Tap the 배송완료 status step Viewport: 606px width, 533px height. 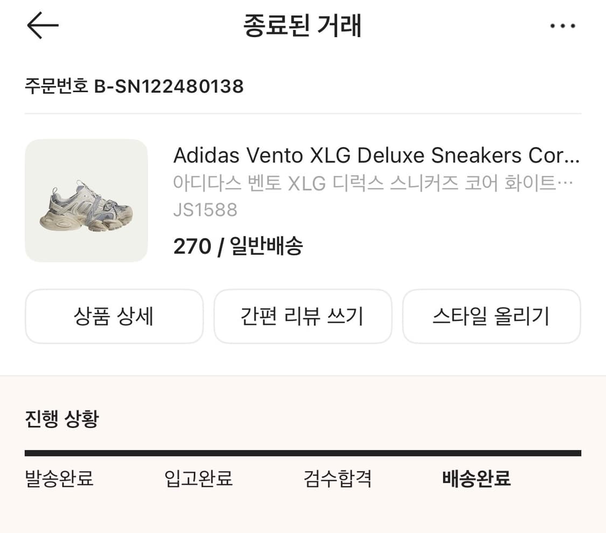[x=476, y=478]
